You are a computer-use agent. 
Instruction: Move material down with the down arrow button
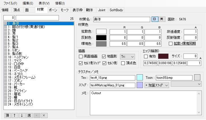click(22, 116)
